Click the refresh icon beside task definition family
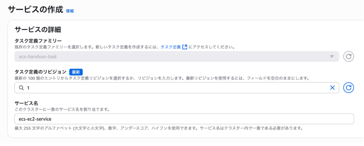364x146 pixels. [x=349, y=56]
